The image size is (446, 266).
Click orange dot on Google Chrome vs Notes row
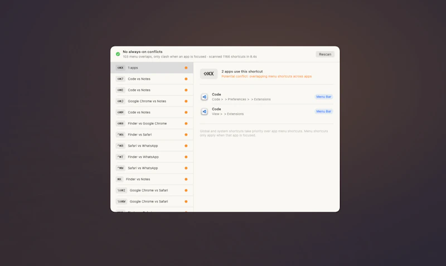pyautogui.click(x=186, y=101)
